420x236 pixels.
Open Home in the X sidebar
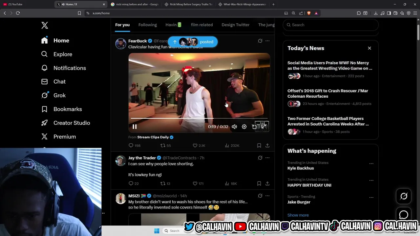(55, 40)
